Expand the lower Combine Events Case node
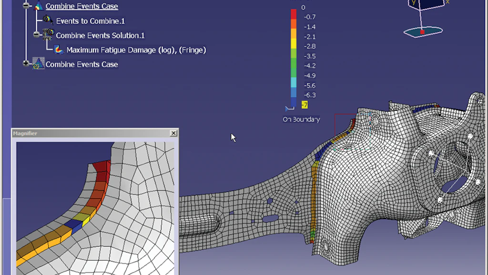Screen dimensions: 488x275 click(x=26, y=63)
